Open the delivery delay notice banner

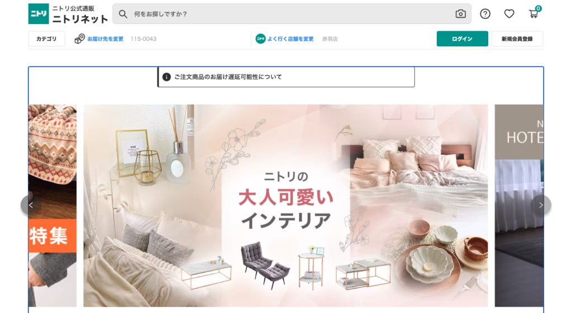pos(286,77)
